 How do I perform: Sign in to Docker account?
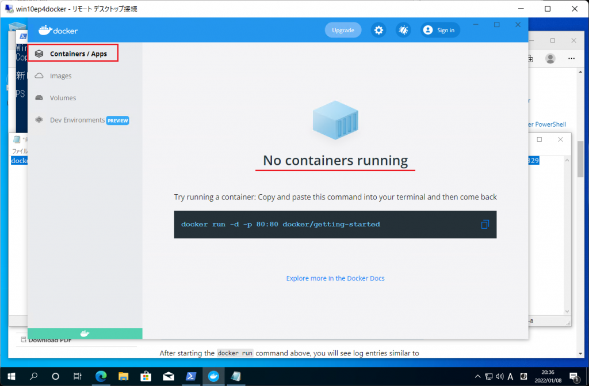pos(440,30)
